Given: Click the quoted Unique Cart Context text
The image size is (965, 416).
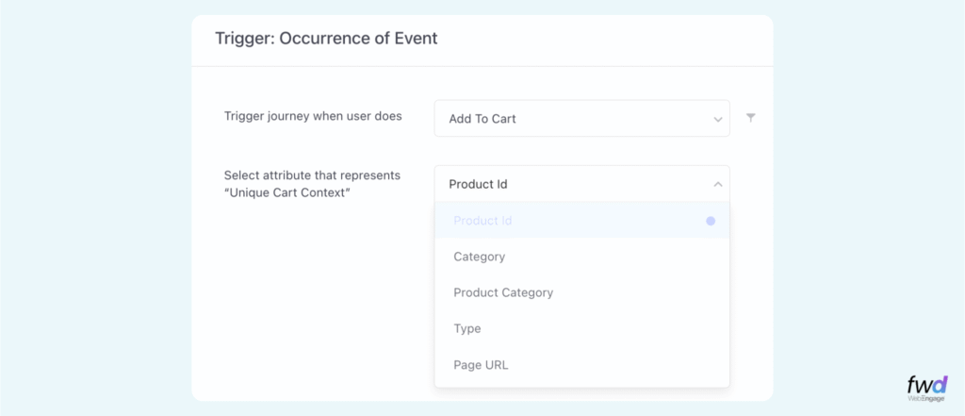Looking at the screenshot, I should coord(281,193).
